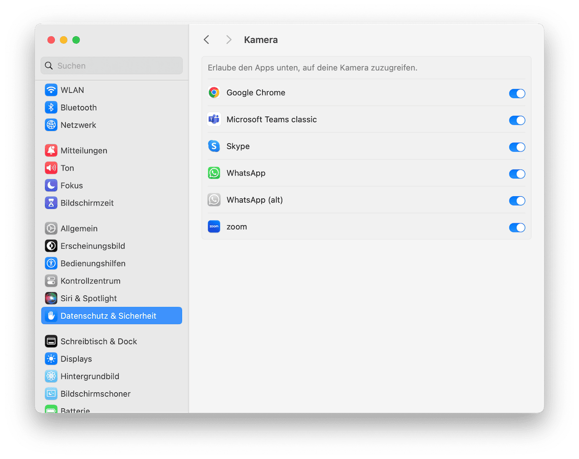This screenshot has width=579, height=459.
Task: Click the 'Erlaube den Apps unten' description
Action: [312, 68]
